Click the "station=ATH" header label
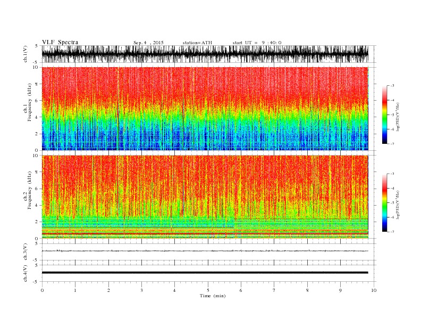The image size is (421, 326). (x=197, y=43)
